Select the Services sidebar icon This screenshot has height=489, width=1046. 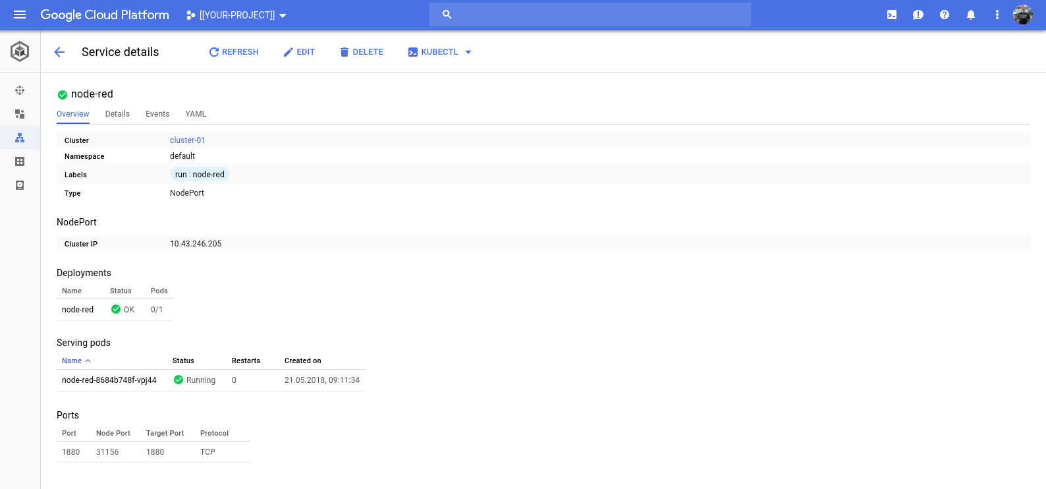click(x=20, y=138)
